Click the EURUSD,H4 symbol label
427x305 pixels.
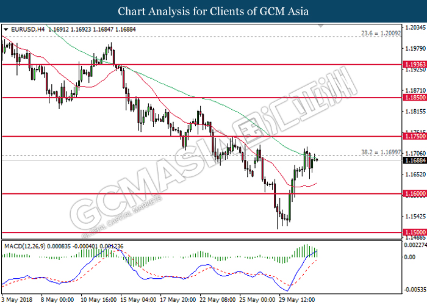[x=28, y=29]
